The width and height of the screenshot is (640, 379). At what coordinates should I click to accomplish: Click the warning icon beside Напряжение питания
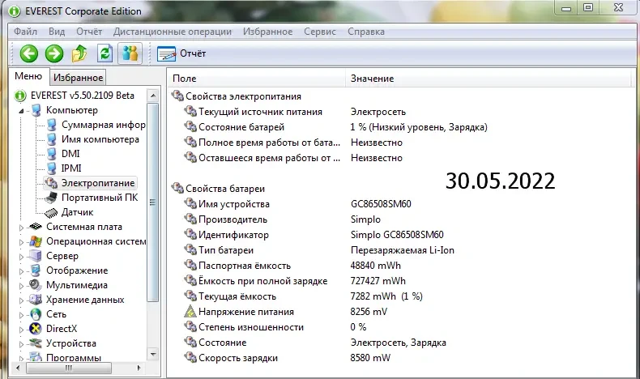click(190, 312)
